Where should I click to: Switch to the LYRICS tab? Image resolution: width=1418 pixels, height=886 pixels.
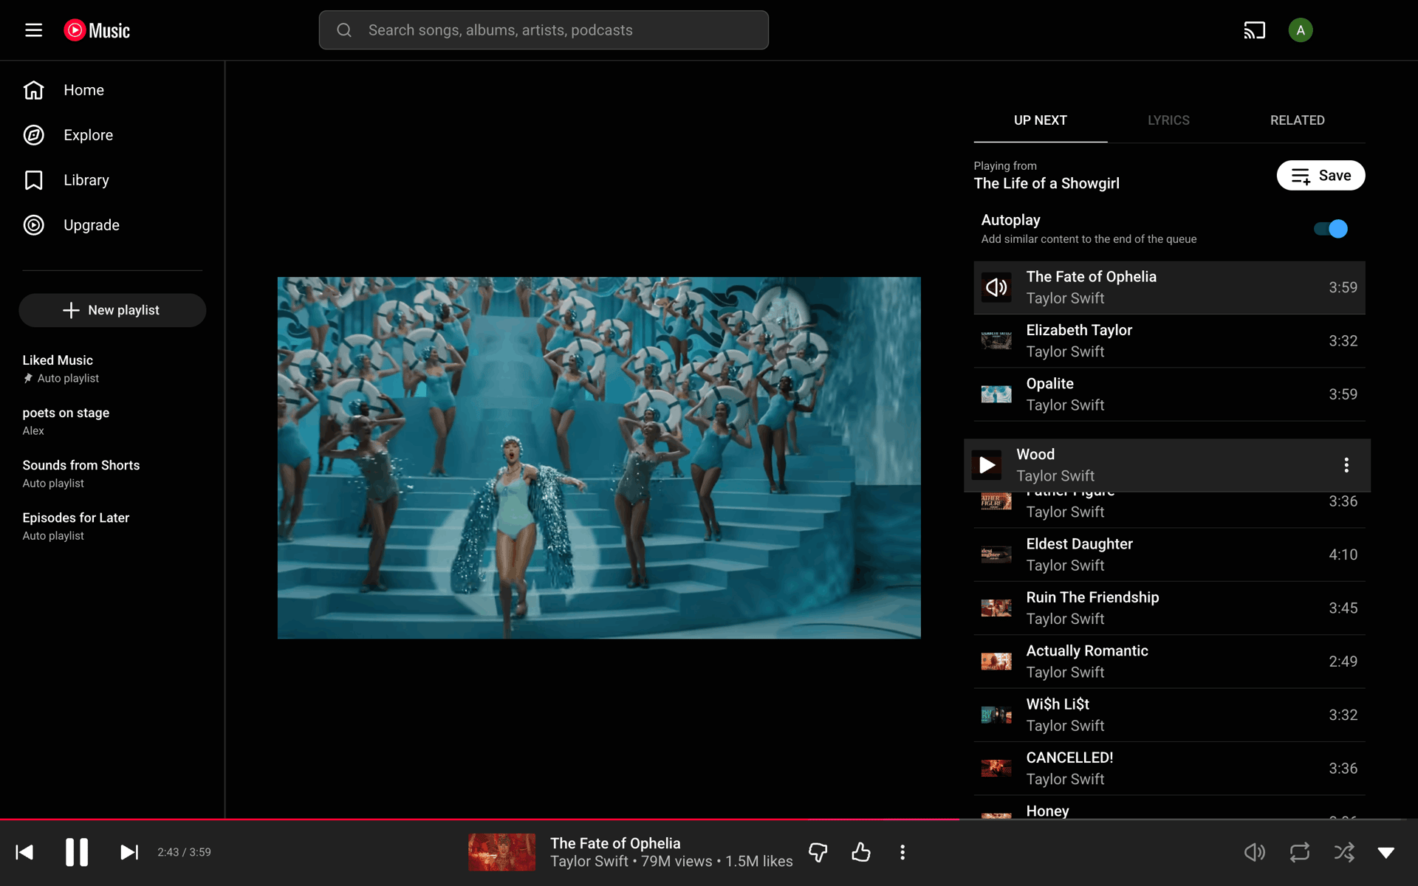[1168, 120]
